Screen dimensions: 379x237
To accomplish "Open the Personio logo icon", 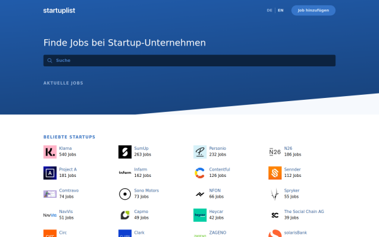I will click(200, 152).
